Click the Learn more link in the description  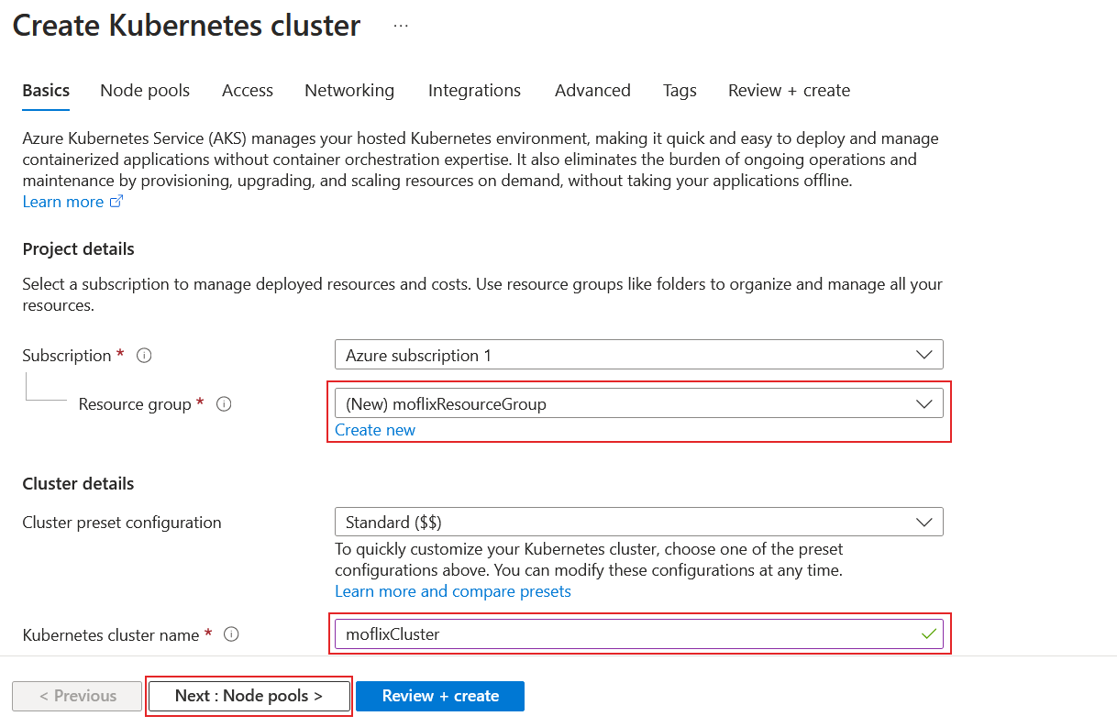pos(61,201)
